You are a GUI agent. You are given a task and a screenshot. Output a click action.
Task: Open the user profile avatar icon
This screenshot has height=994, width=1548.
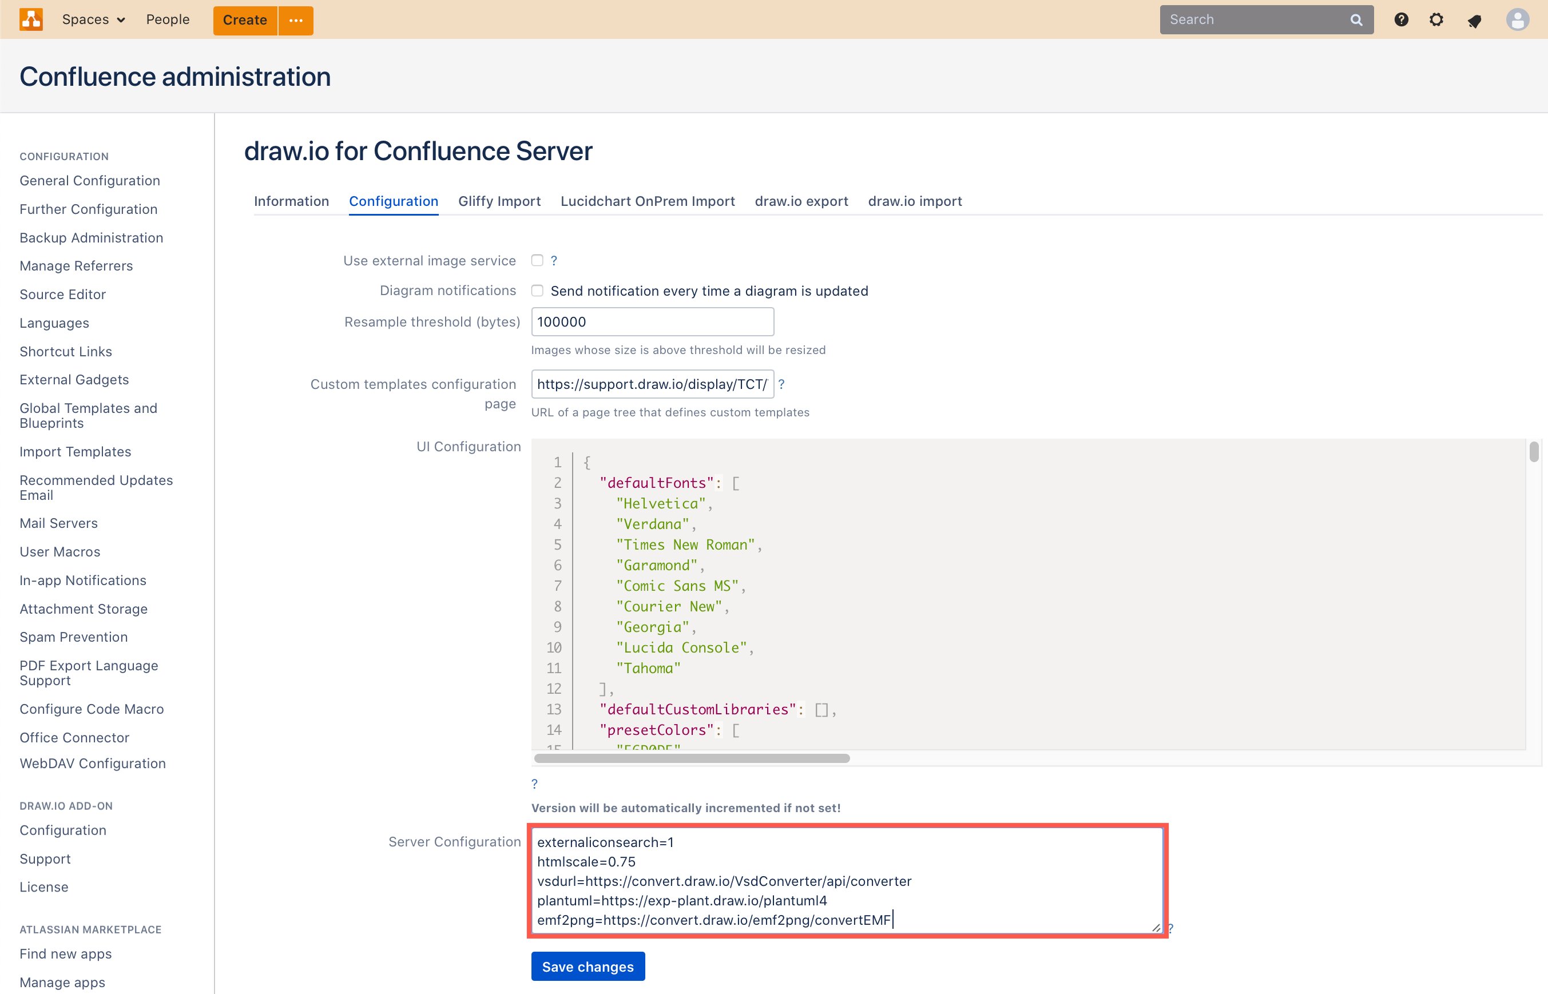[x=1518, y=19]
